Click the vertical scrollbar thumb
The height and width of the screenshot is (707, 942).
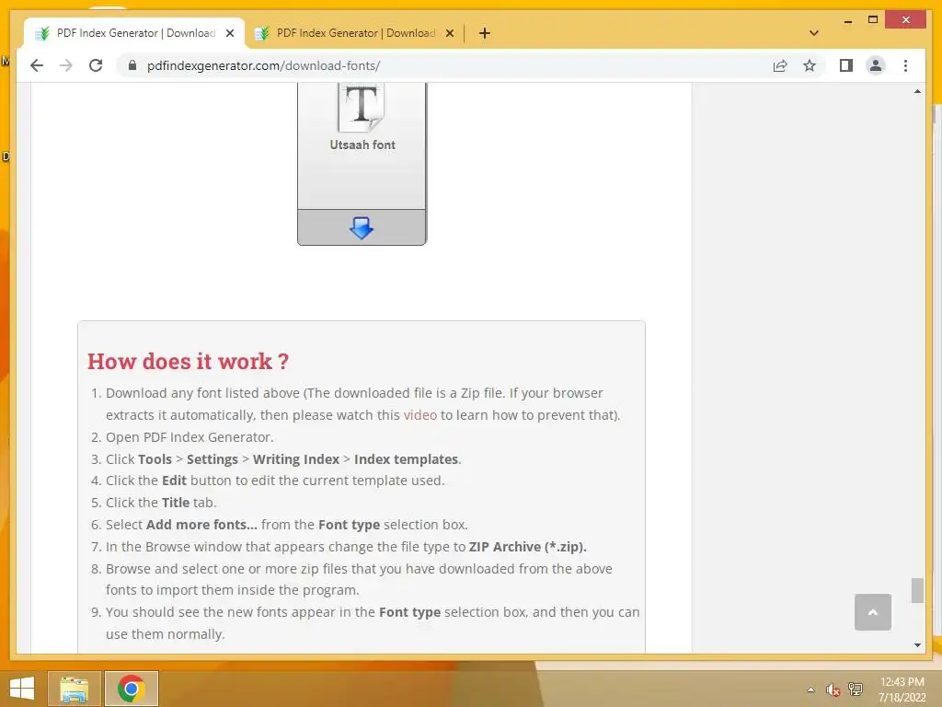click(x=917, y=590)
